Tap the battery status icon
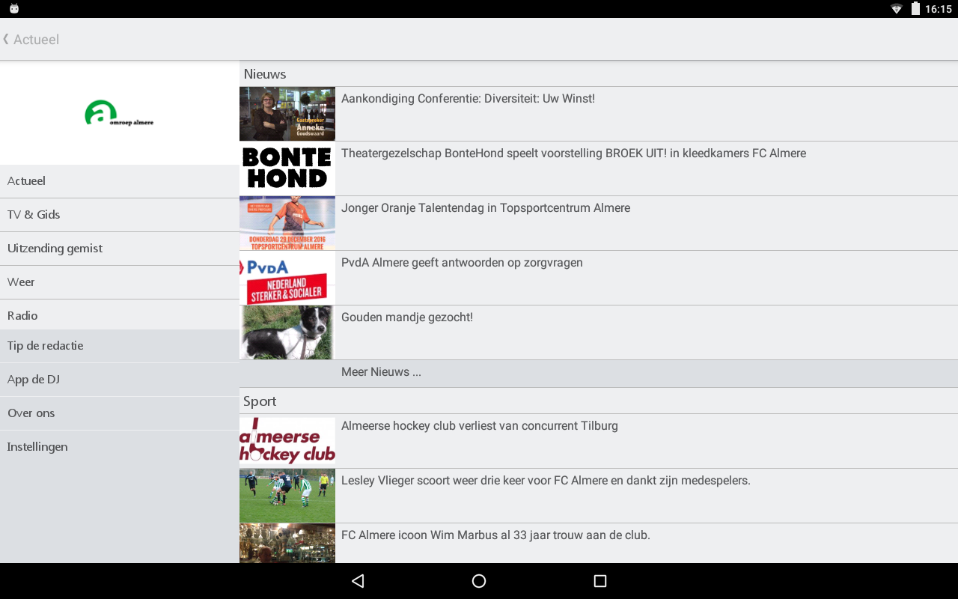 tap(915, 9)
